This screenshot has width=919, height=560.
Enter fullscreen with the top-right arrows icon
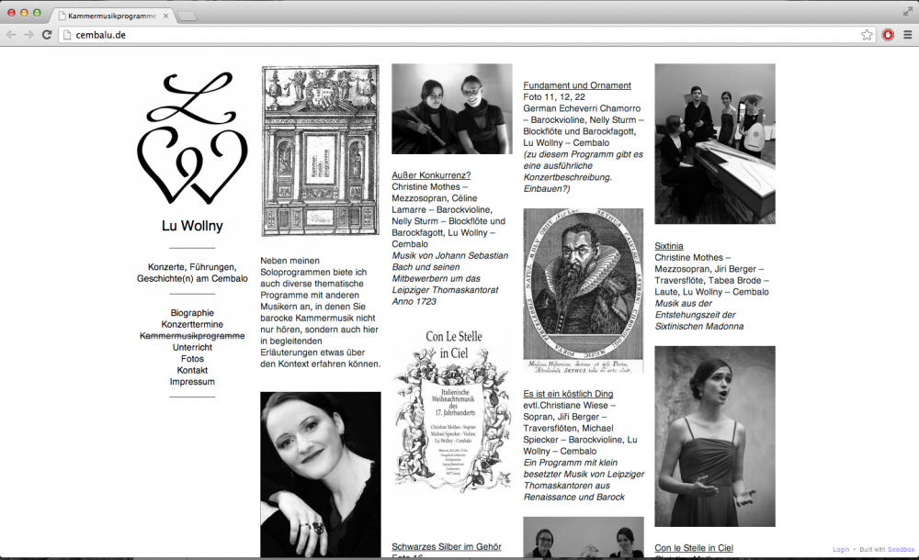(x=907, y=12)
